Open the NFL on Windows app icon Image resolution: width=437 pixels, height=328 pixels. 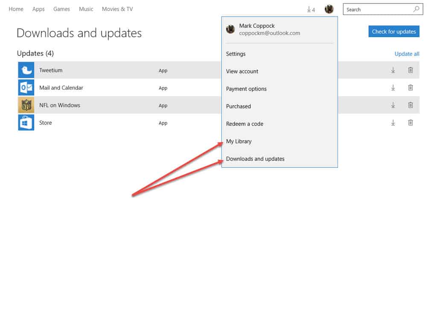[x=26, y=105]
